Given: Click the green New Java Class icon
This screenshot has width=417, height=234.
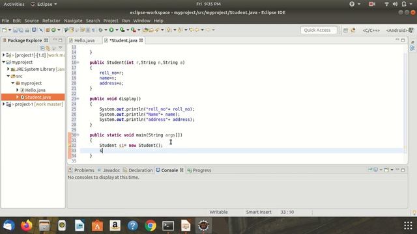Looking at the screenshot, I should click(x=53, y=30).
